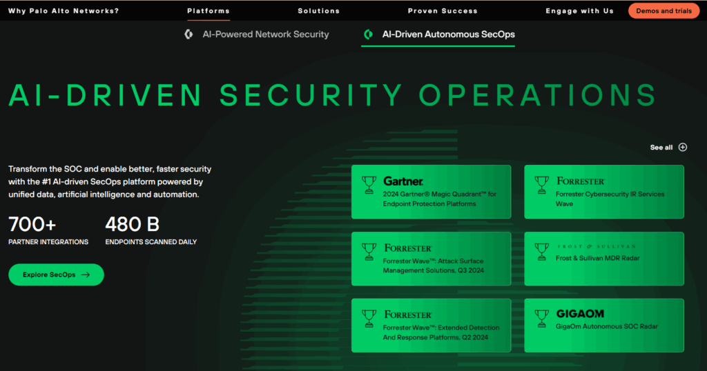Click Forrester logo on Cybersecurity IR Services card
Screen dimensions: 707x371
tap(580, 181)
